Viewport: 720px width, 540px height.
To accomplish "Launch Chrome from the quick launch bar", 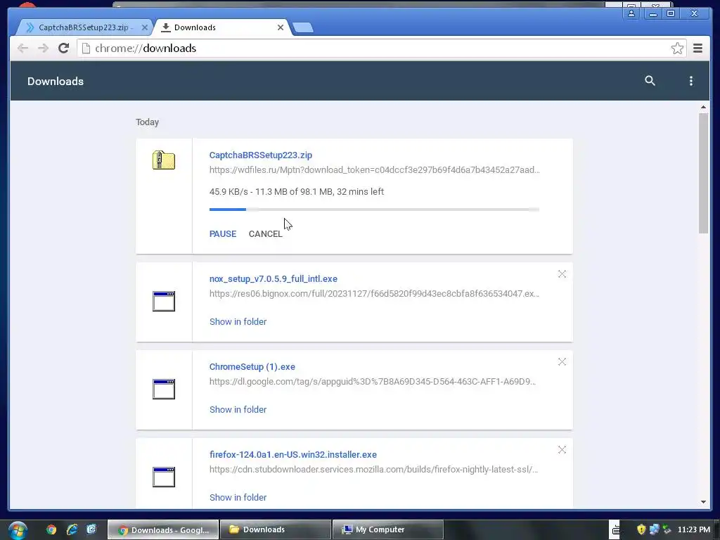I will coord(51,529).
